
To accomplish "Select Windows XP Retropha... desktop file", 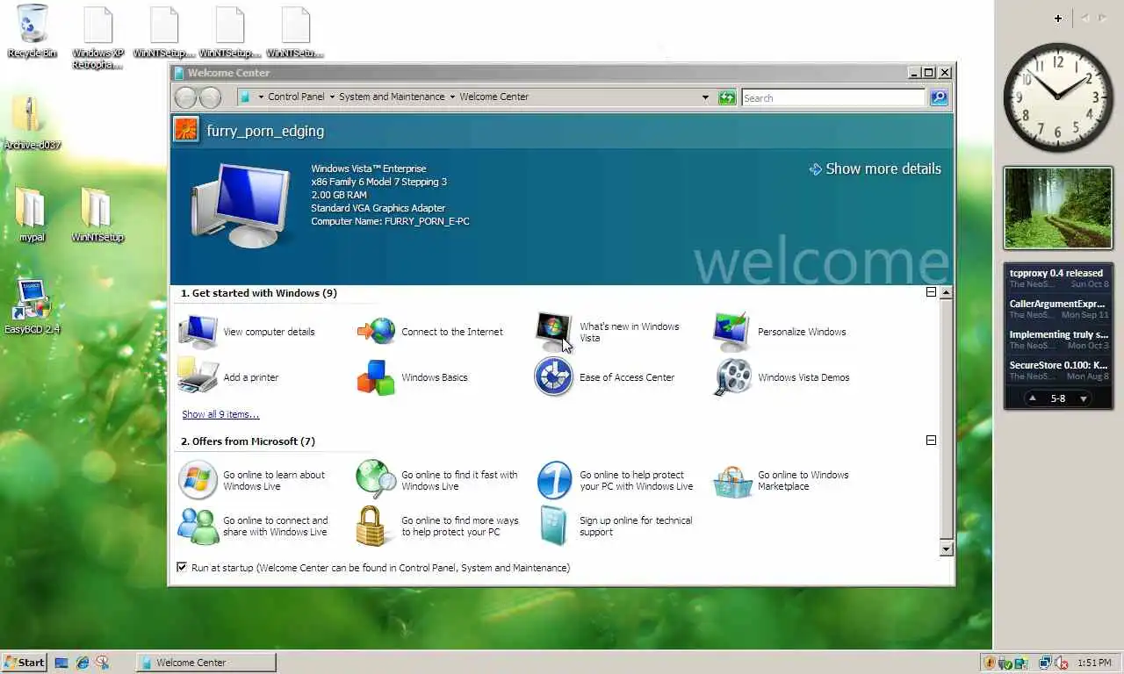I will (97, 38).
